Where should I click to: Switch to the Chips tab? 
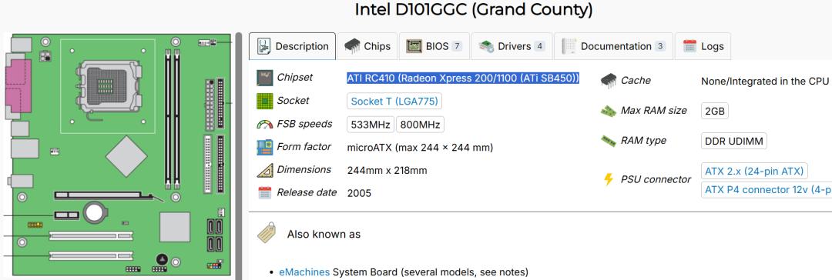(367, 46)
